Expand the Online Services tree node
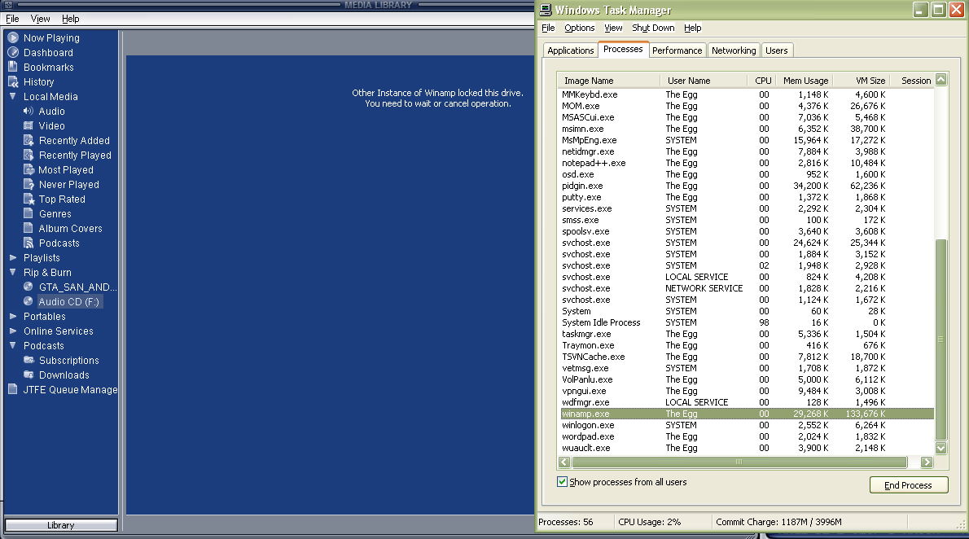Image resolution: width=969 pixels, height=539 pixels. [x=13, y=331]
